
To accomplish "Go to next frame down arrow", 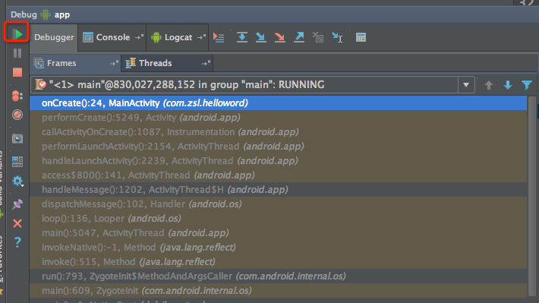I will pyautogui.click(x=508, y=85).
